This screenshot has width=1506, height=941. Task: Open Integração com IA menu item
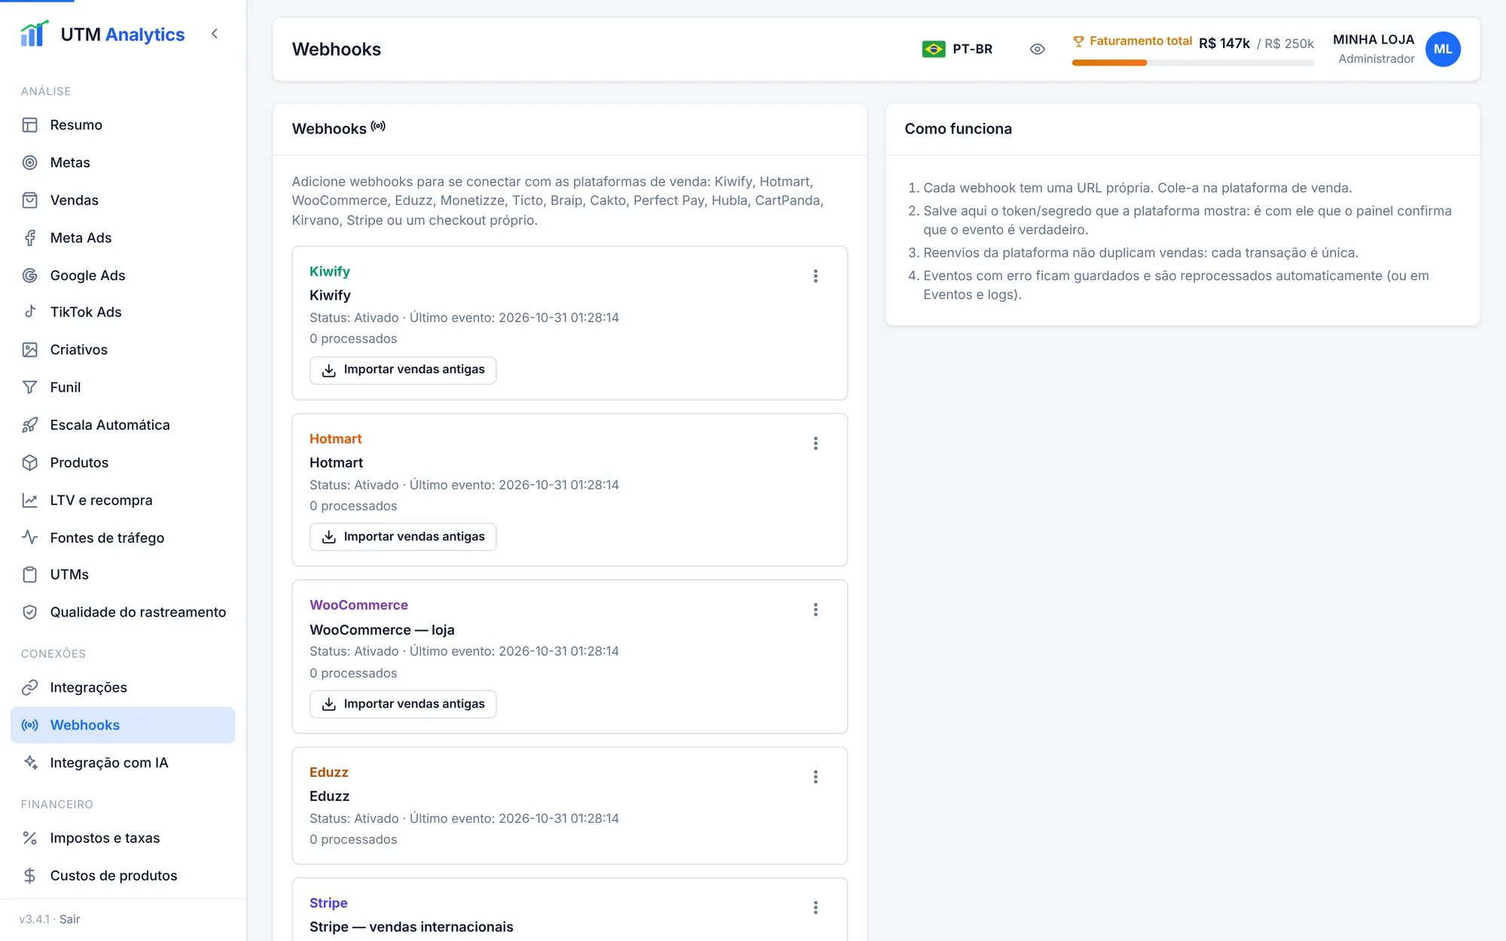point(123,763)
